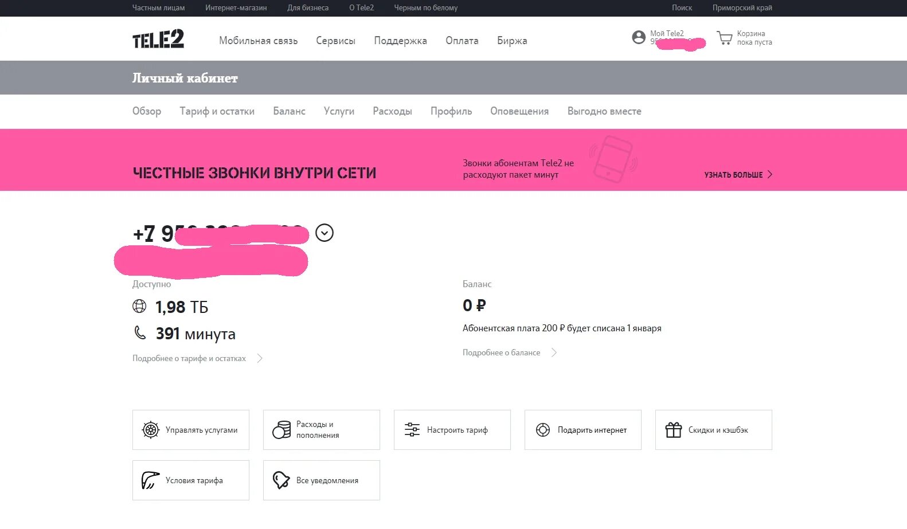The width and height of the screenshot is (907, 529).
Task: Click the globe internet remaining icon
Action: pyautogui.click(x=139, y=306)
